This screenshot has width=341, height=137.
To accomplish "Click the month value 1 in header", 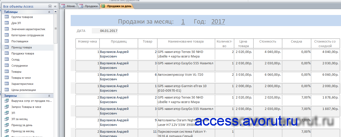I will pyautogui.click(x=183, y=22).
